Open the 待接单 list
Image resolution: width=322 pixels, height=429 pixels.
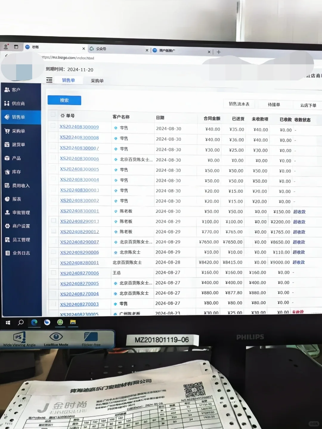tap(274, 105)
